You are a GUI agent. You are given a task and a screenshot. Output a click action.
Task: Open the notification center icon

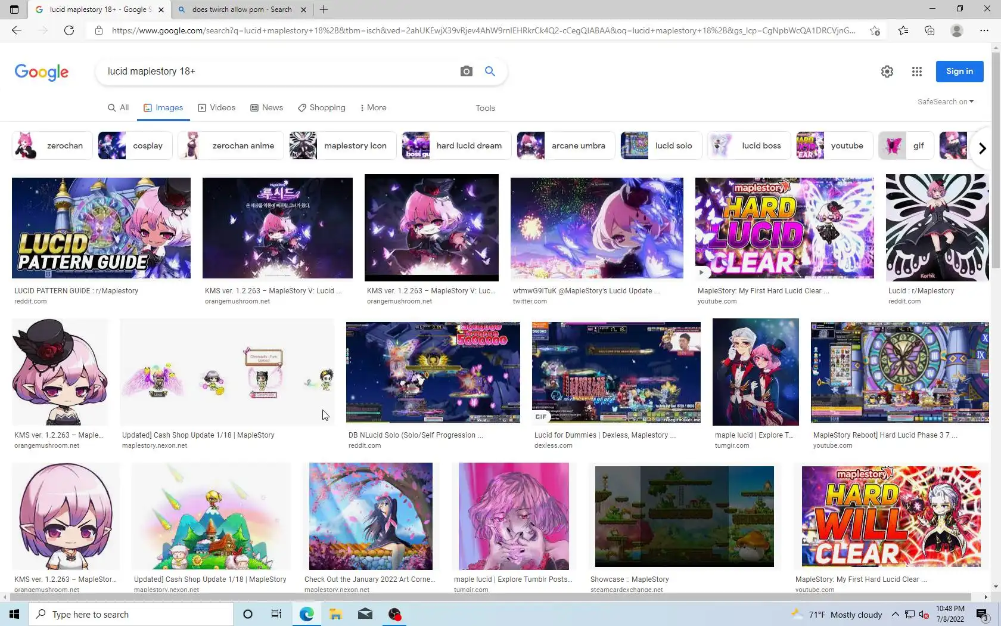coord(982,615)
